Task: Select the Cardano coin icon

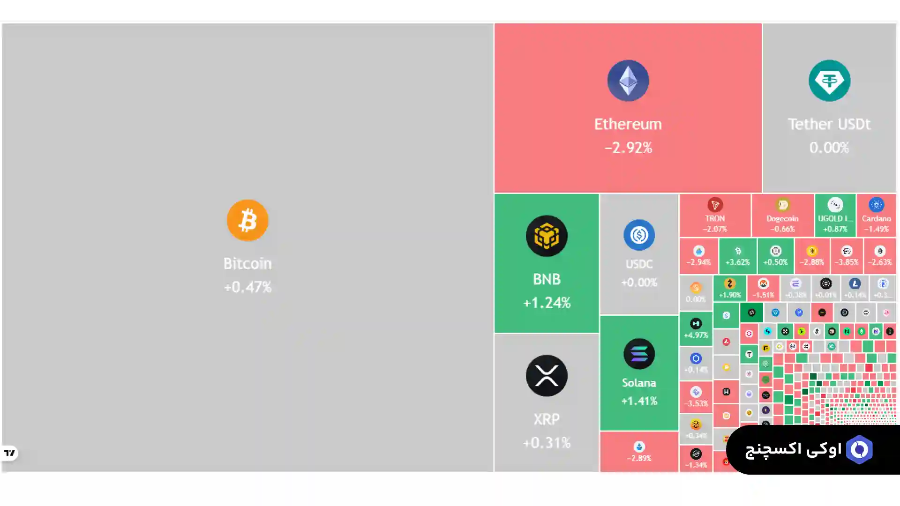Action: [876, 205]
